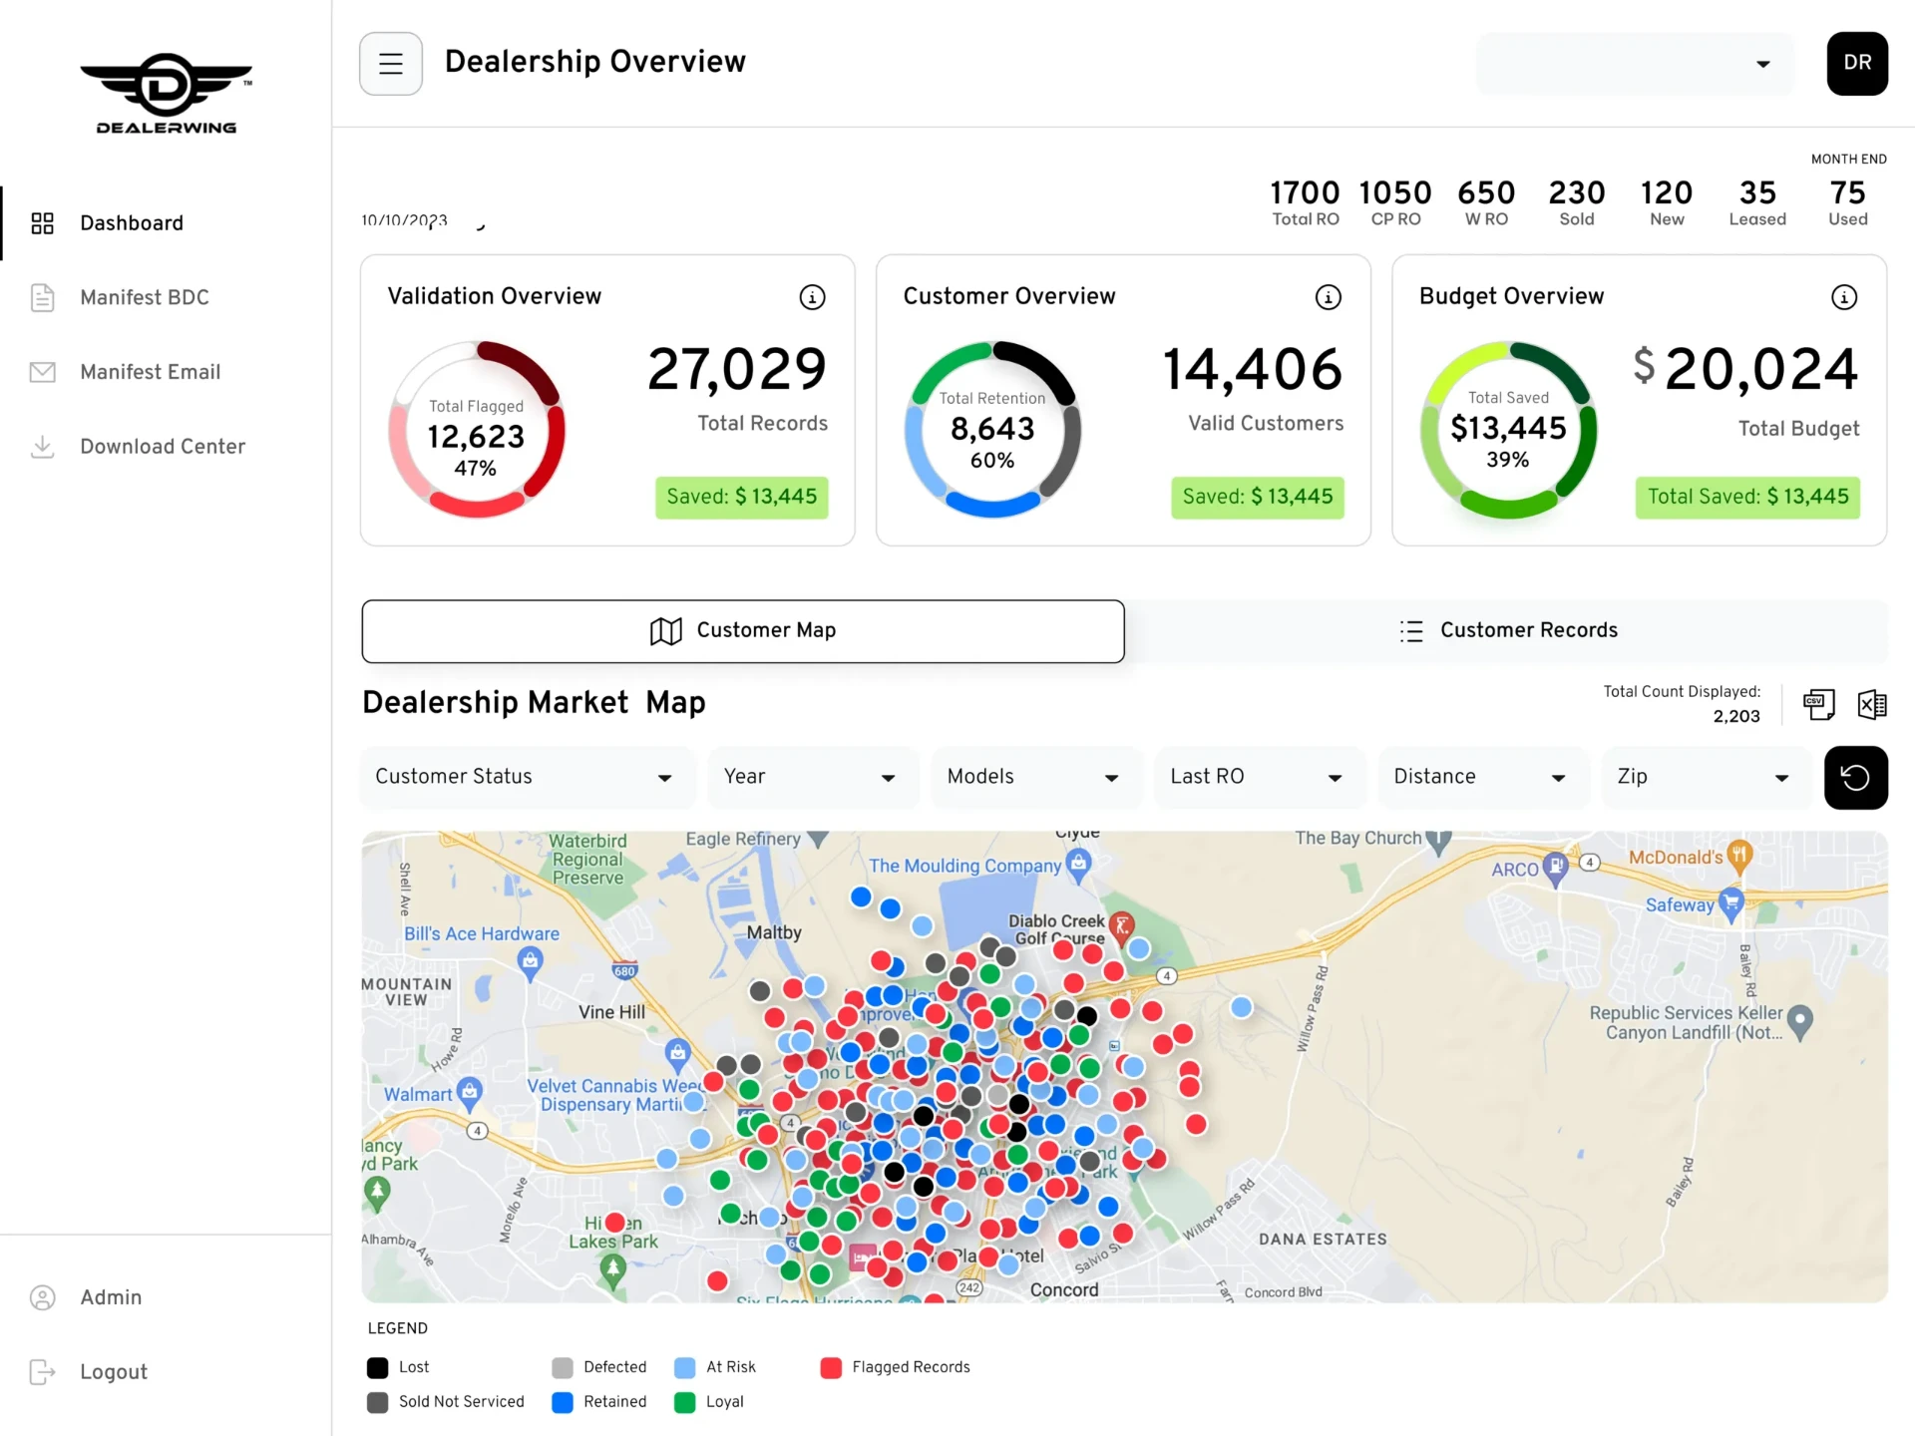Open the Distance filter dropdown
The image size is (1915, 1436).
pyautogui.click(x=1483, y=778)
